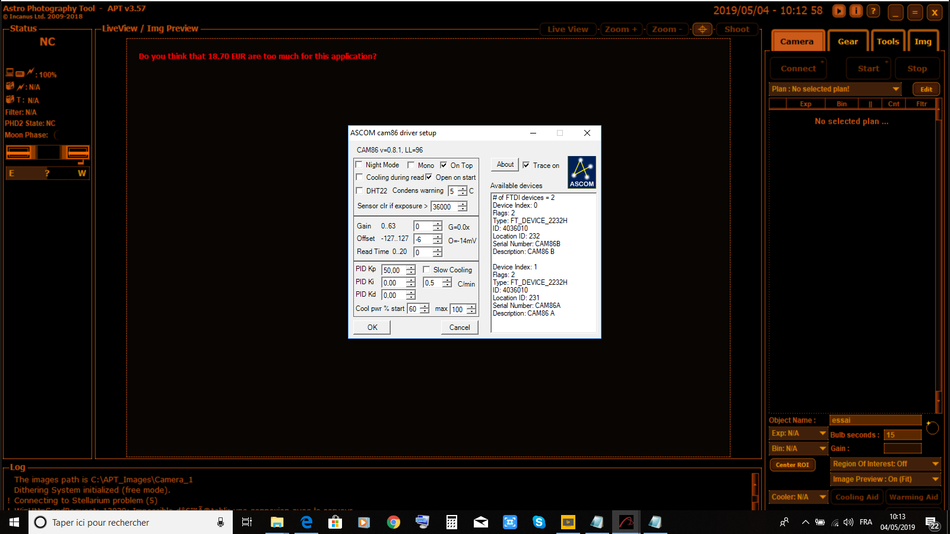Enable Cooling during read checkbox
The height and width of the screenshot is (534, 950).
[x=359, y=177]
